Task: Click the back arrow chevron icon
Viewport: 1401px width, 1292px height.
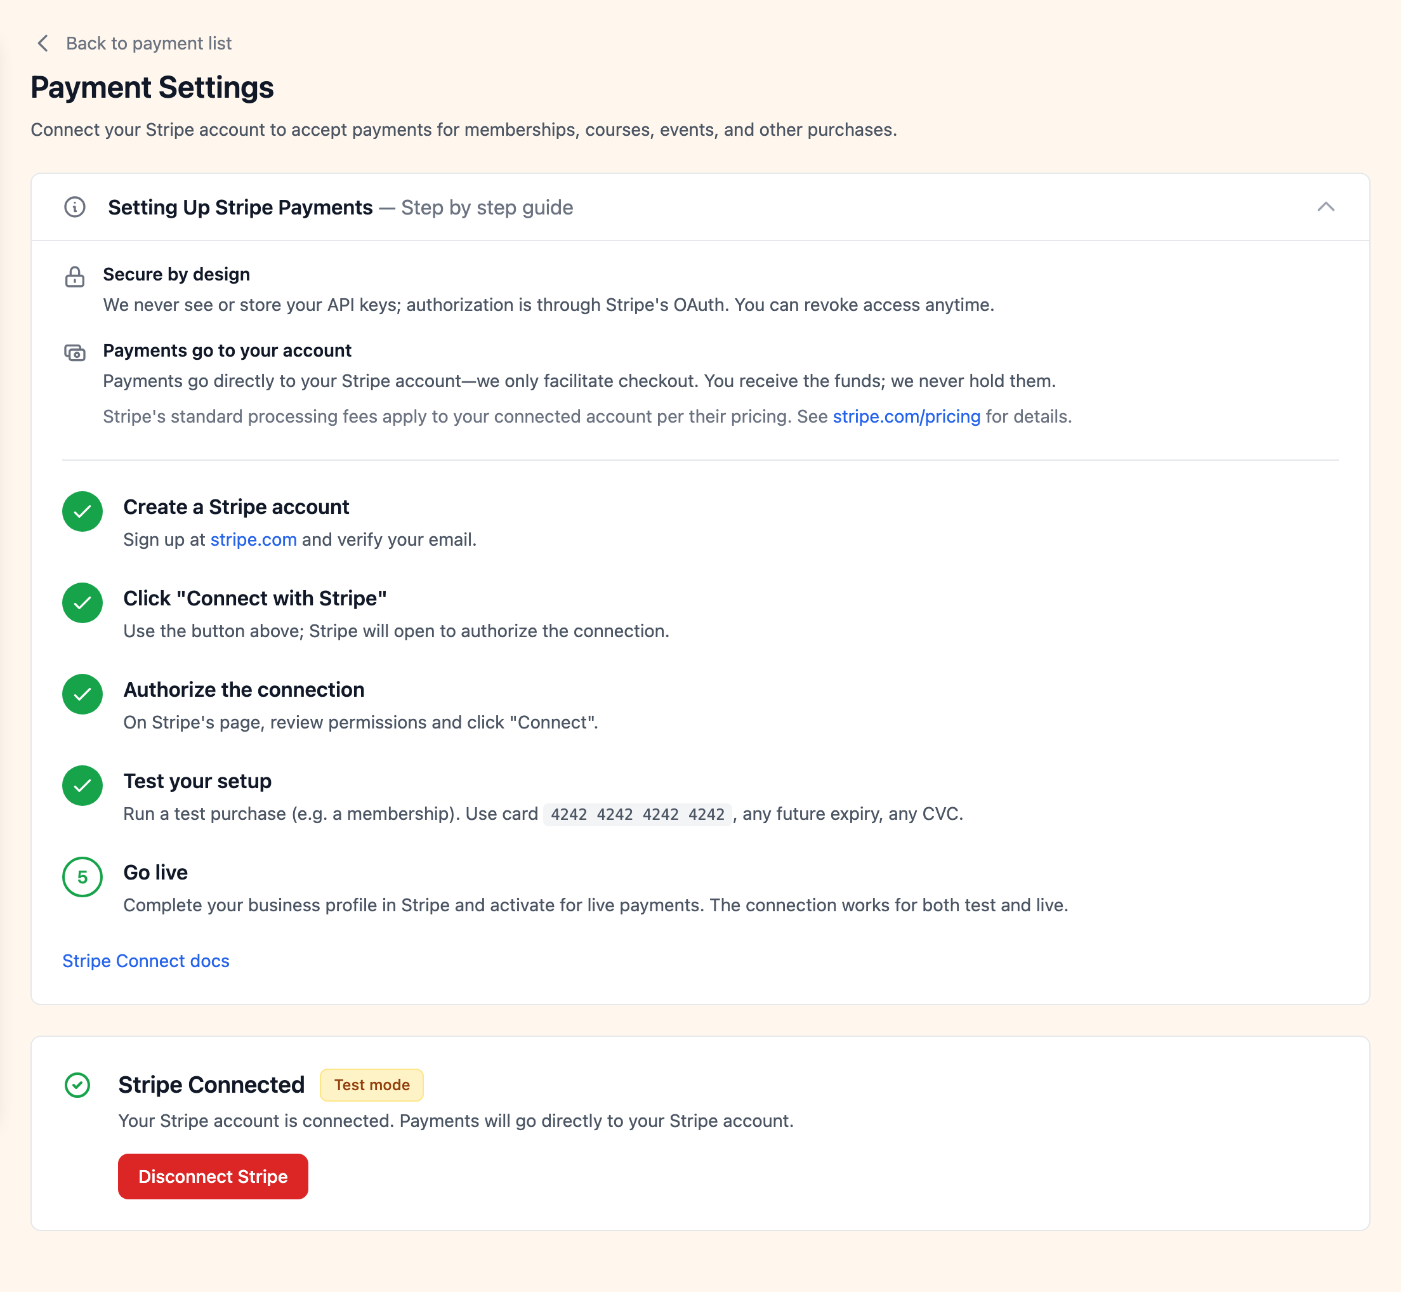Action: [x=43, y=43]
